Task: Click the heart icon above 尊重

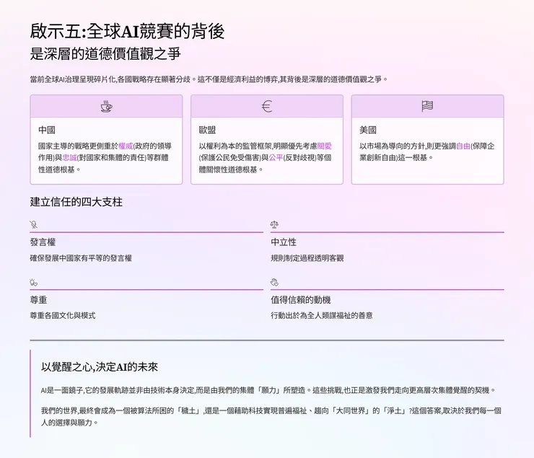Action: tap(33, 283)
